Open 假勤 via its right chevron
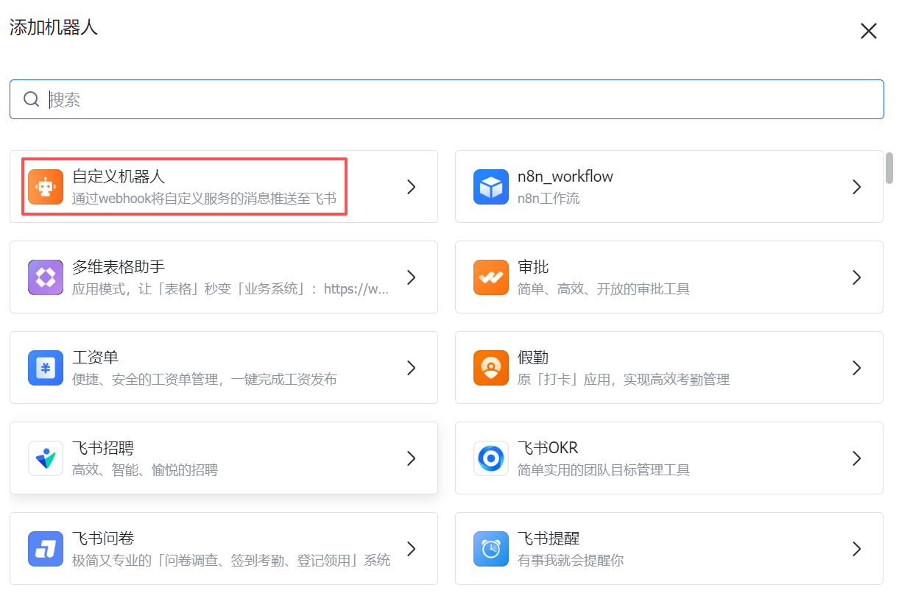Image resolution: width=899 pixels, height=607 pixels. tap(856, 368)
